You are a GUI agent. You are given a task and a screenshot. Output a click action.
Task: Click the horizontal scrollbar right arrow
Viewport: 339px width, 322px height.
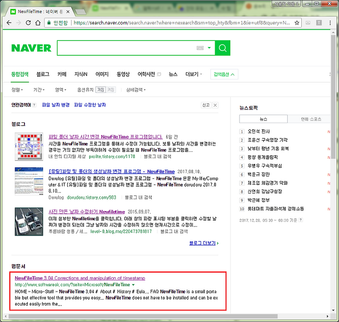pos(327,316)
